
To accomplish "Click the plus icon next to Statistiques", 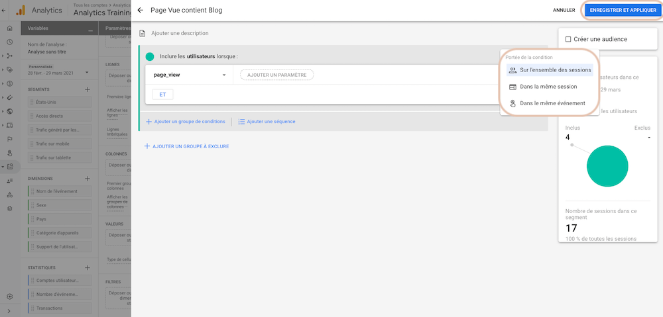I will click(x=88, y=267).
